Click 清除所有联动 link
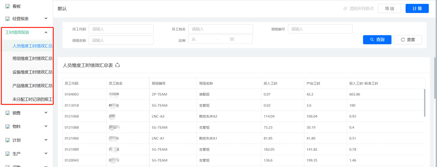 tap(361, 9)
